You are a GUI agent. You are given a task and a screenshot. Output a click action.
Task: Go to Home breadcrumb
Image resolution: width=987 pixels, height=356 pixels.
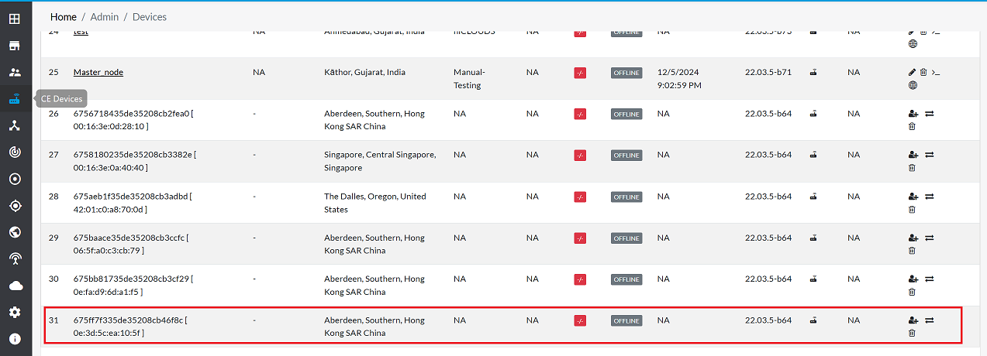click(64, 16)
